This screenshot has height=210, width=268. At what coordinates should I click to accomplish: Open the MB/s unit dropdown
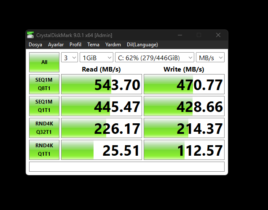(210, 58)
